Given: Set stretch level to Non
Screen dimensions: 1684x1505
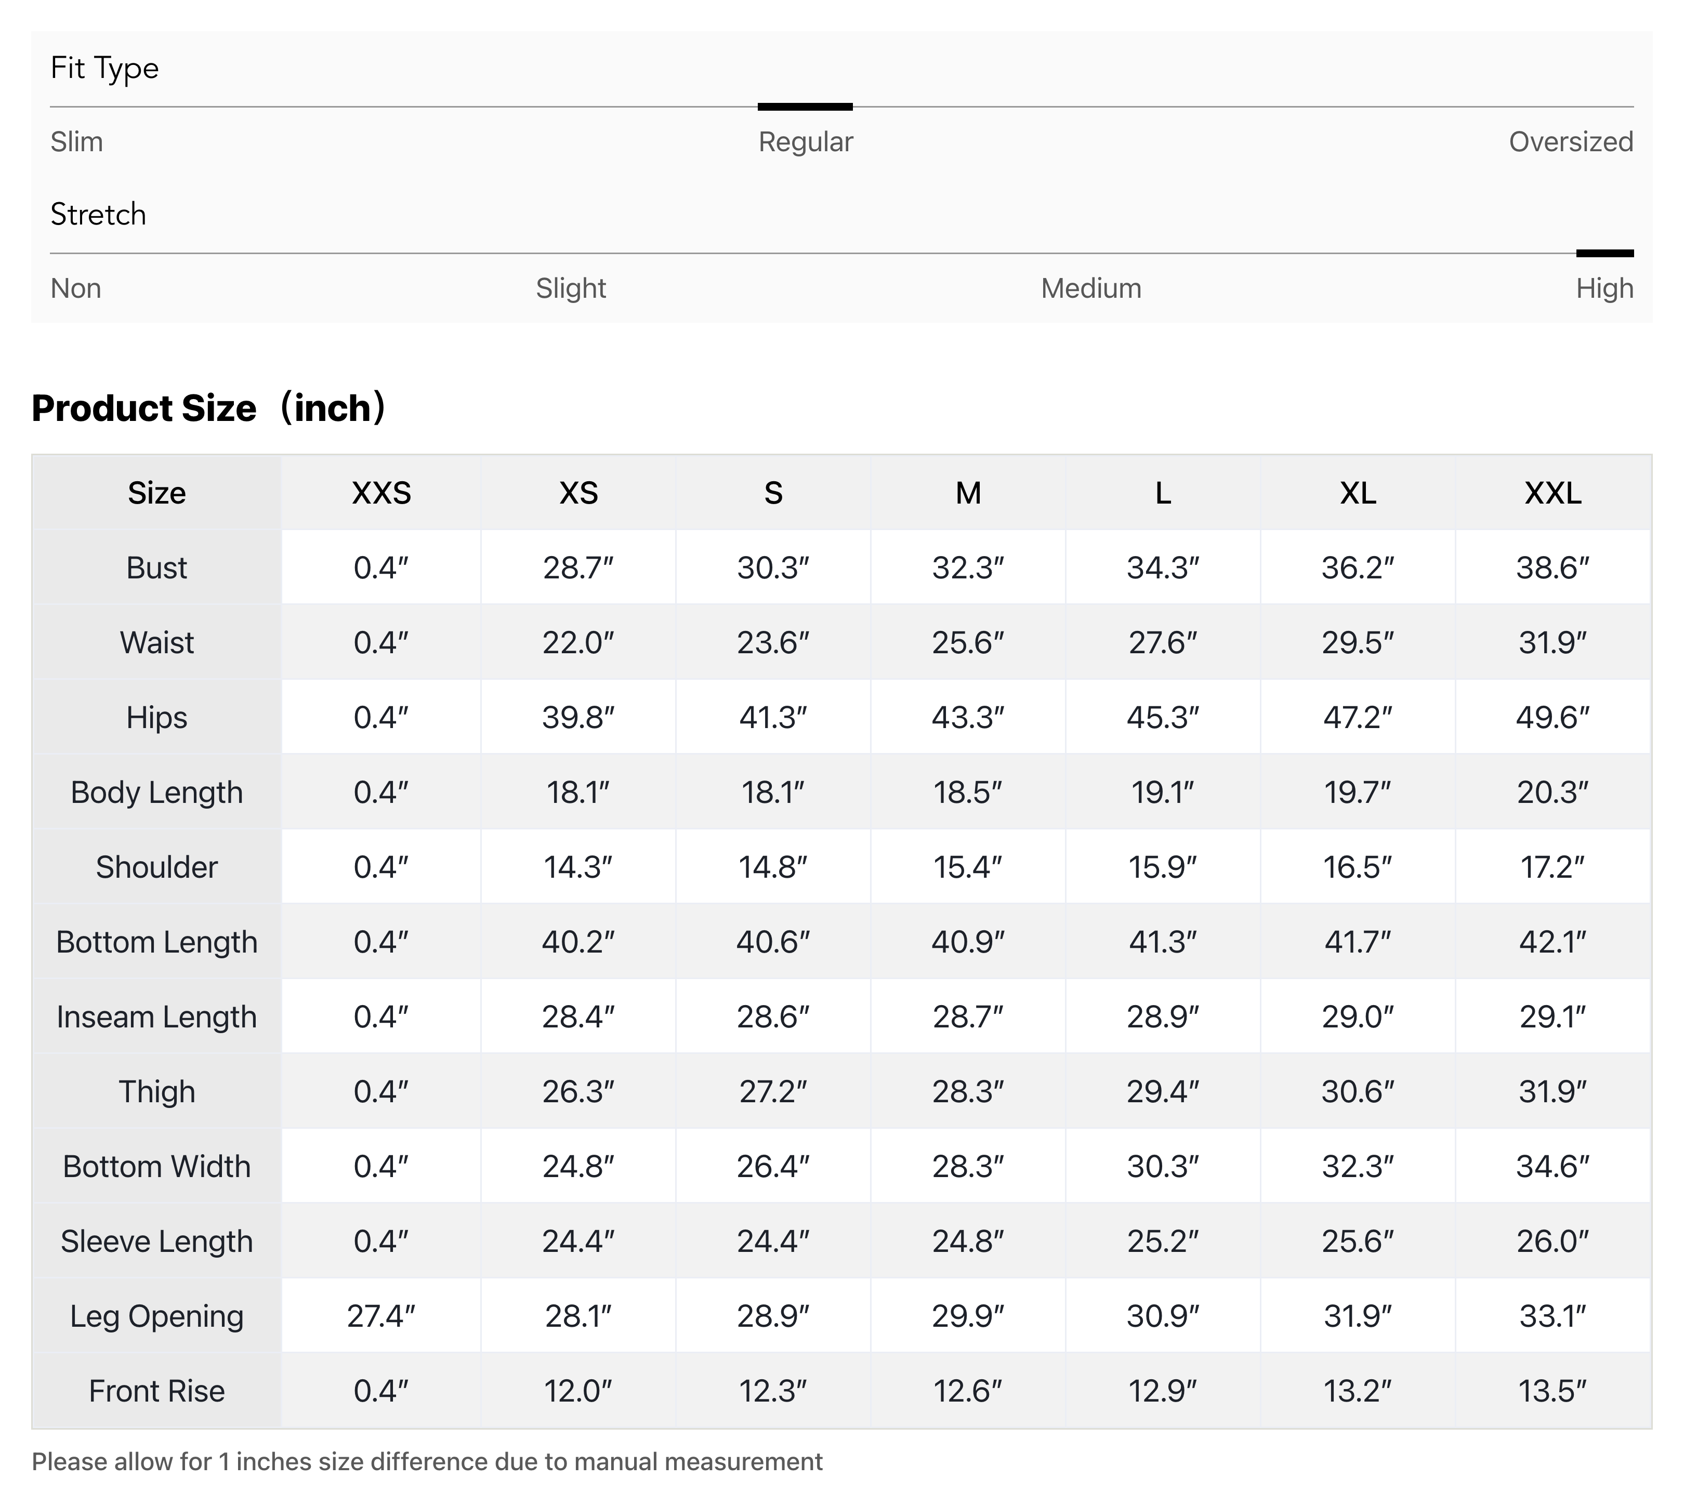Looking at the screenshot, I should pyautogui.click(x=74, y=288).
